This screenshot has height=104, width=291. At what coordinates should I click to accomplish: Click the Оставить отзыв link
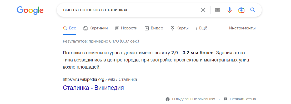pos(243,99)
